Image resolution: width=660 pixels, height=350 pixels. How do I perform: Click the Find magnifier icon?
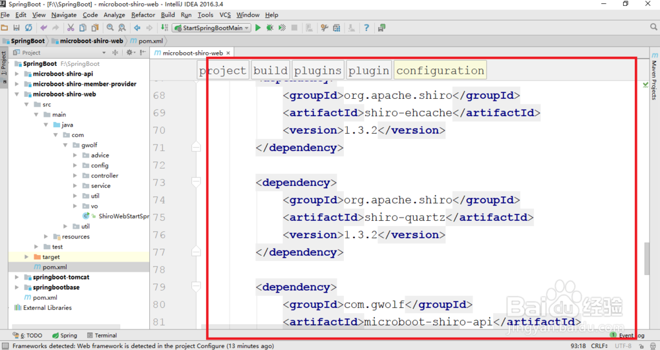[110, 28]
